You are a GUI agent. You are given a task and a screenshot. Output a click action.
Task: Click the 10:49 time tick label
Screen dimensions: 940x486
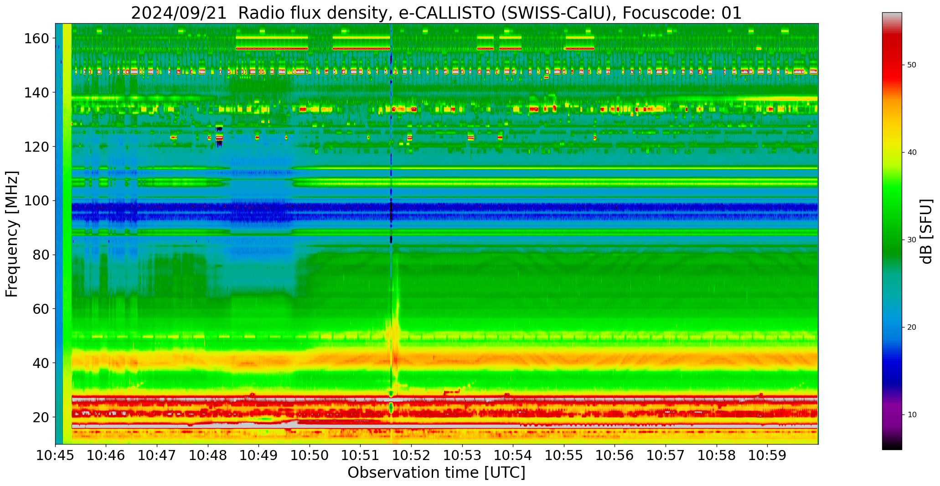coord(259,455)
